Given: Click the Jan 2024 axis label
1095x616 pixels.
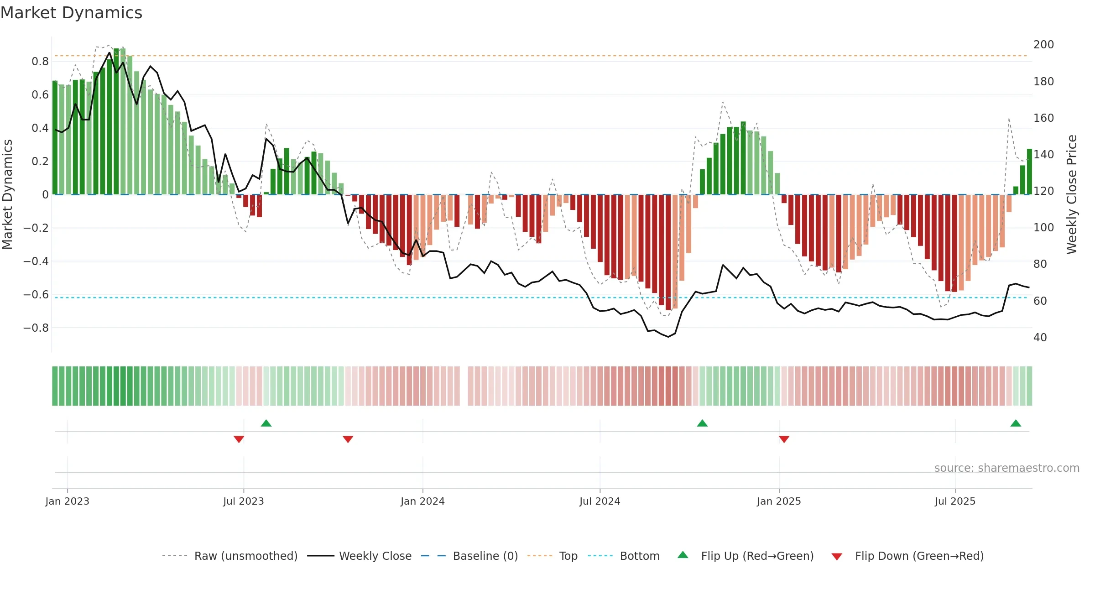Looking at the screenshot, I should [423, 501].
